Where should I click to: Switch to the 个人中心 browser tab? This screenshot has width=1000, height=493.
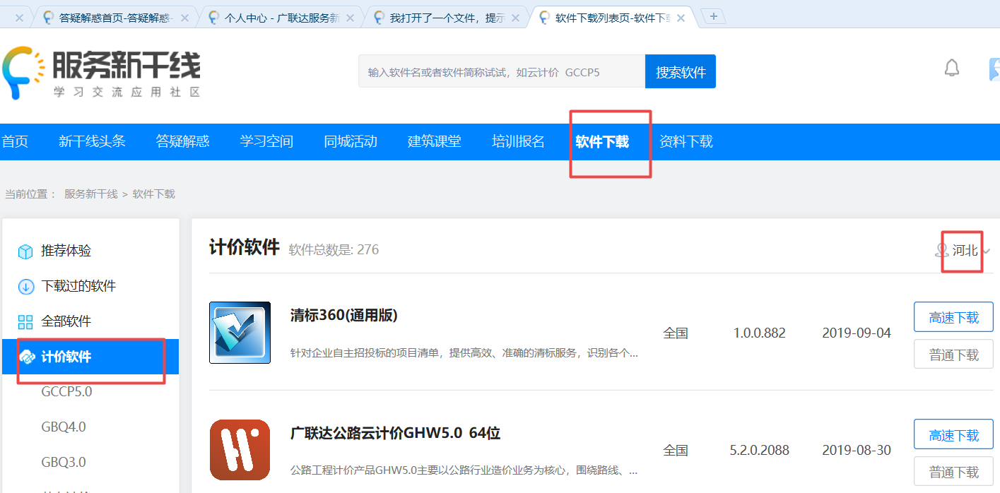point(281,18)
